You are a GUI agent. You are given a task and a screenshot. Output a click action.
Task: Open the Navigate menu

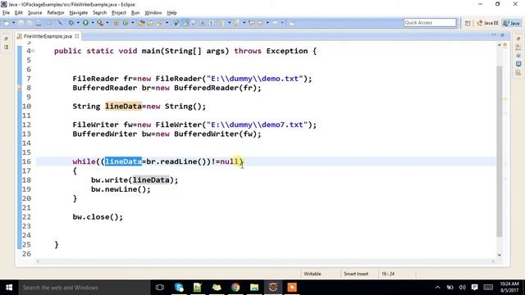(x=79, y=13)
